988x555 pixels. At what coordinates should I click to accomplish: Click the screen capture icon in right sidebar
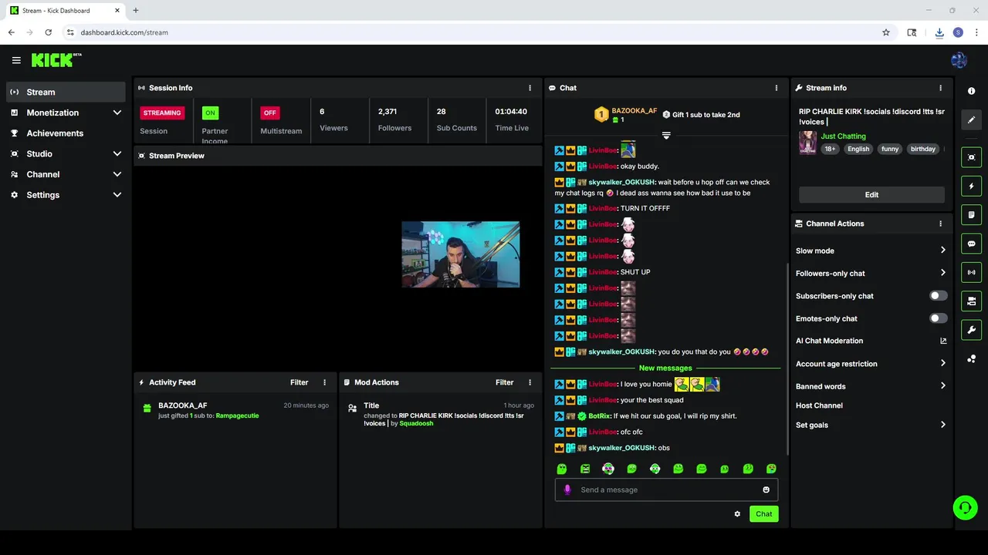point(971,157)
